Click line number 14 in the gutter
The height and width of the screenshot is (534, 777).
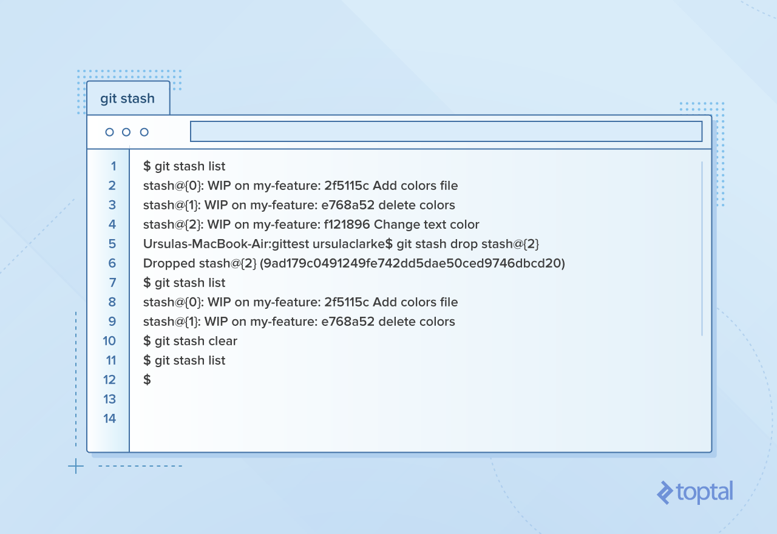pos(109,419)
